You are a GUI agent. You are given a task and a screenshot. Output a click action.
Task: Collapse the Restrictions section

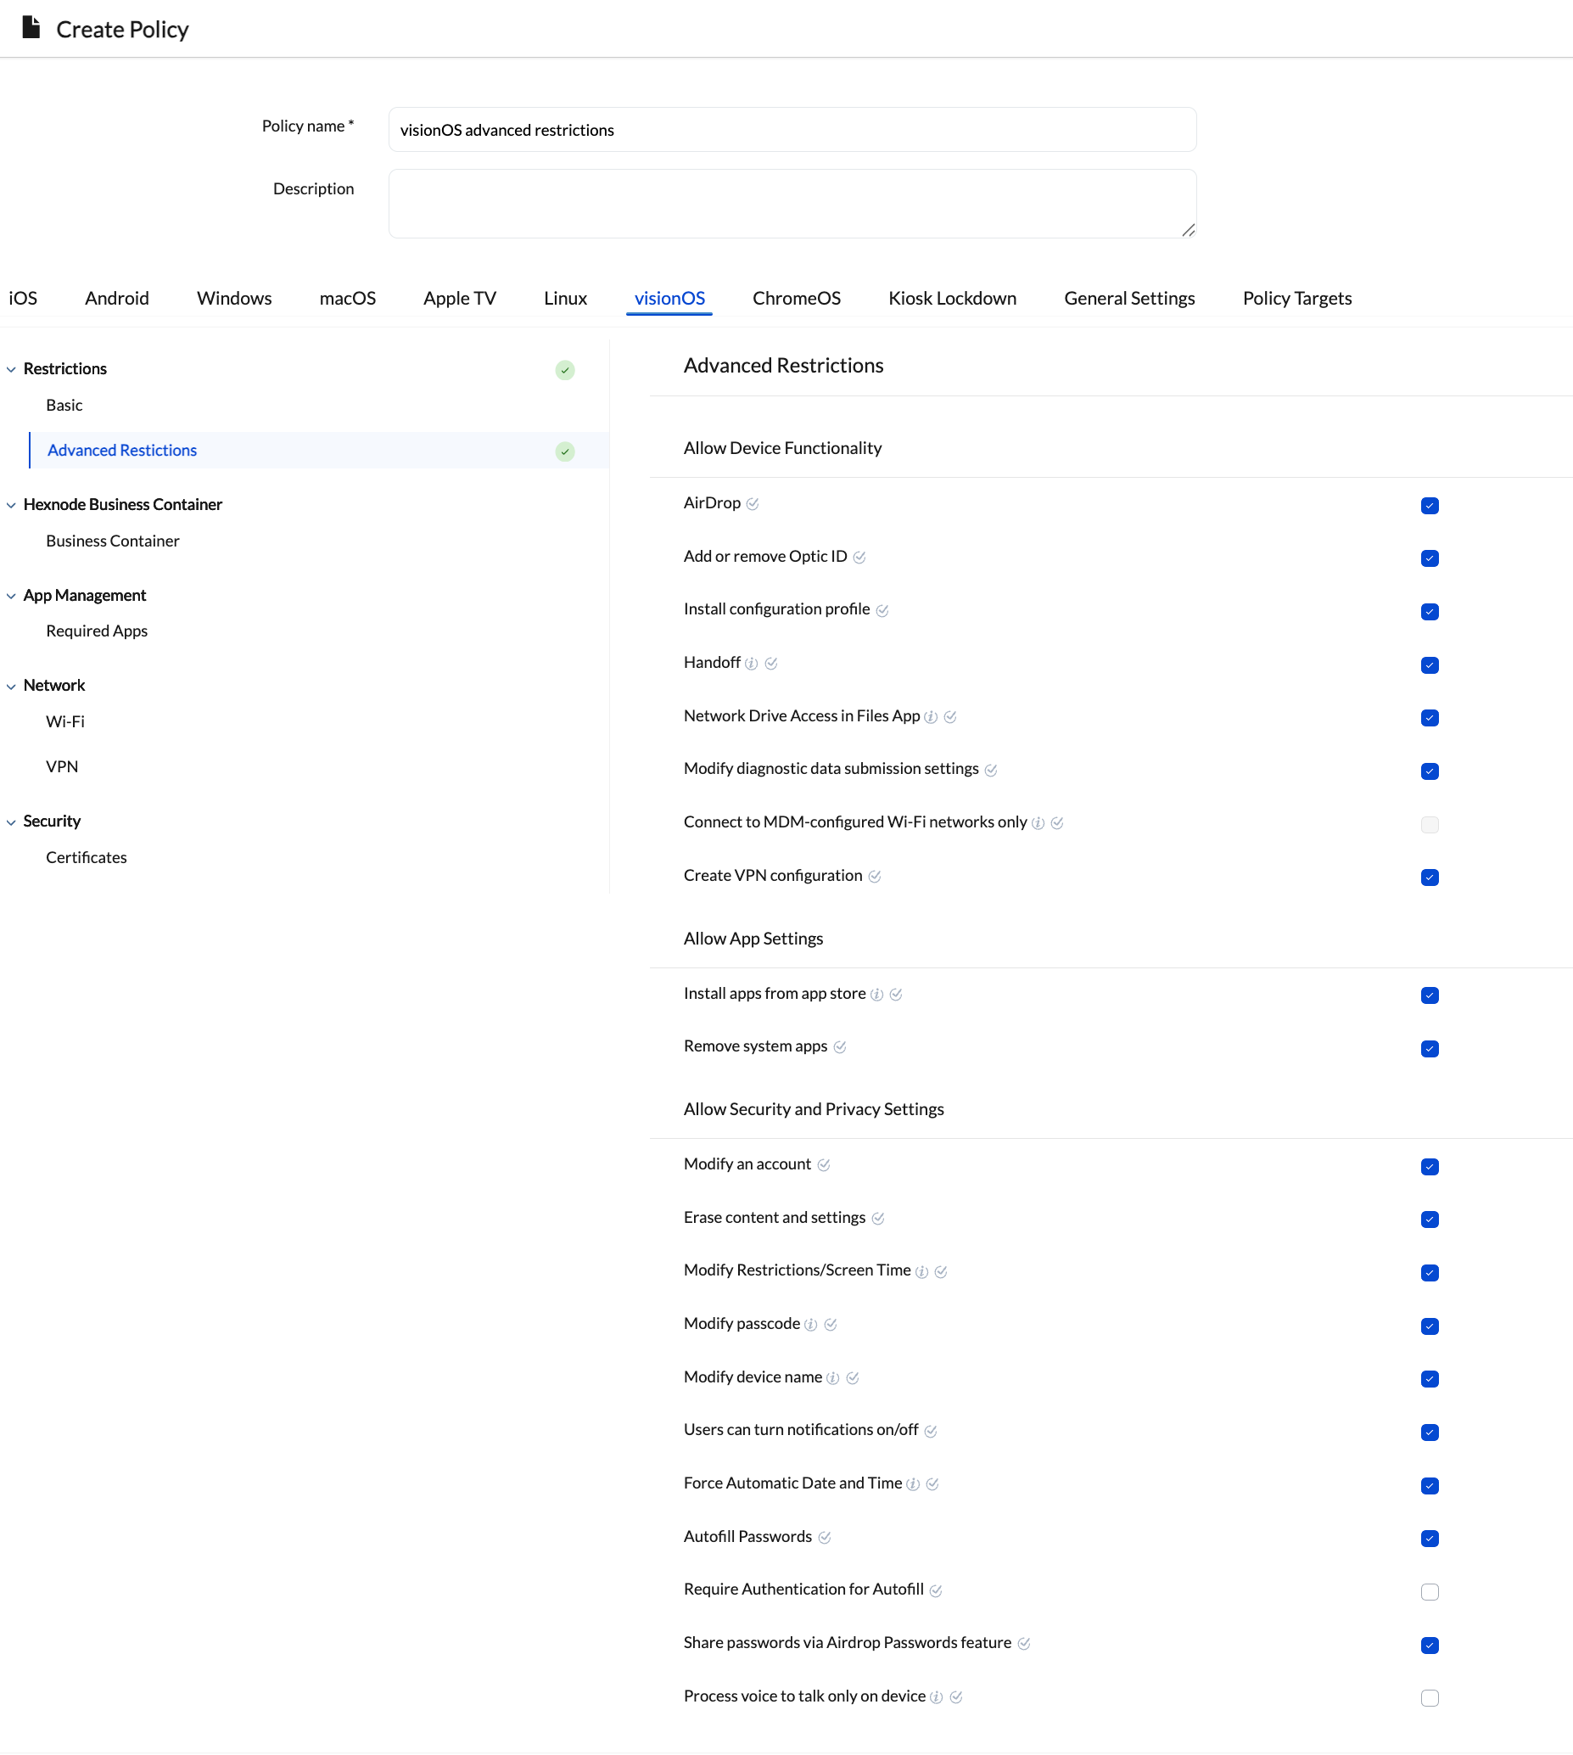click(x=11, y=369)
